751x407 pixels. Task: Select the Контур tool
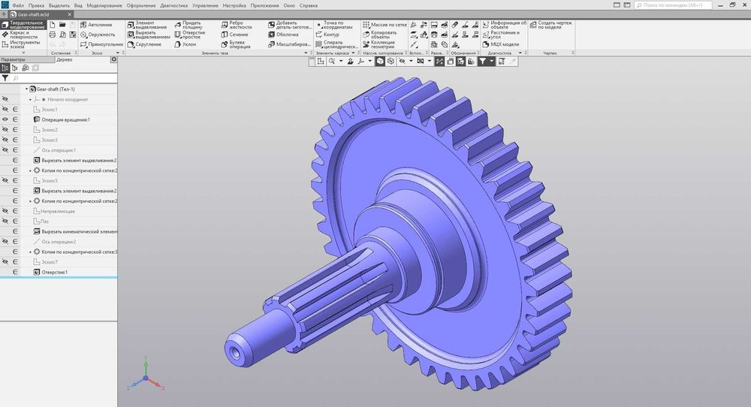pos(327,35)
